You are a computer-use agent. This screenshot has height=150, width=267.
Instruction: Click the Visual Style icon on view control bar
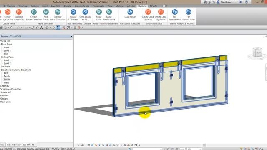point(92,145)
